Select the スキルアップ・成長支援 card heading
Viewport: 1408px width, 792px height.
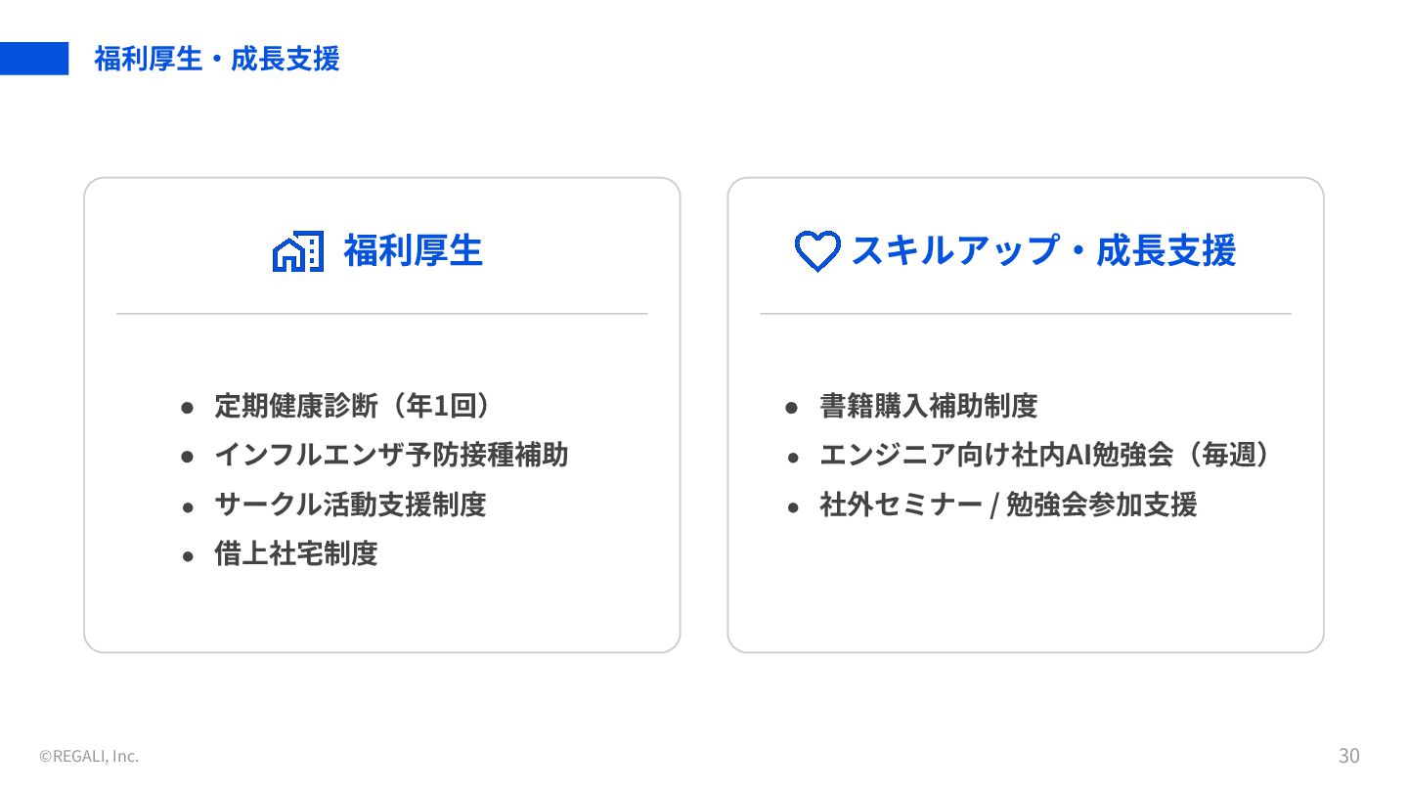pyautogui.click(x=1043, y=251)
